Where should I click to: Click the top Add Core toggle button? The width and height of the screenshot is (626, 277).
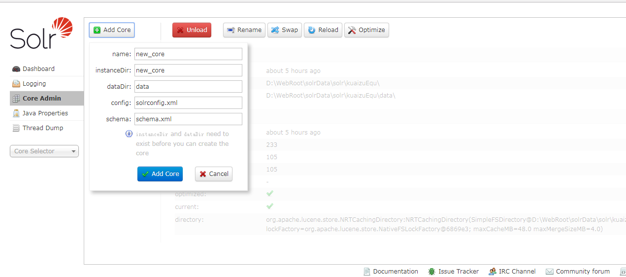(x=112, y=30)
